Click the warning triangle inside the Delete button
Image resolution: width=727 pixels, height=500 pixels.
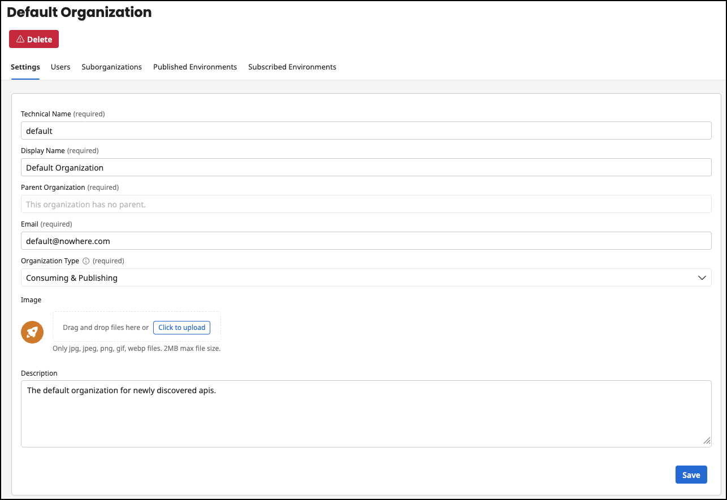[20, 39]
